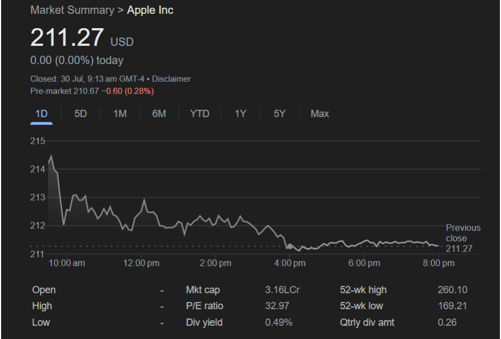Switch to the 5D chart tab
Image resolution: width=501 pixels, height=339 pixels.
point(80,114)
